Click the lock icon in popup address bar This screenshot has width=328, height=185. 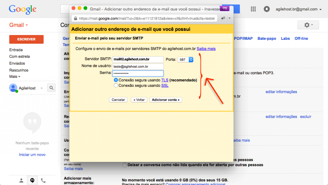click(x=76, y=18)
